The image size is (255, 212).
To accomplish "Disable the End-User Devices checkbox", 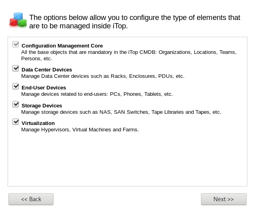I will 16,86.
